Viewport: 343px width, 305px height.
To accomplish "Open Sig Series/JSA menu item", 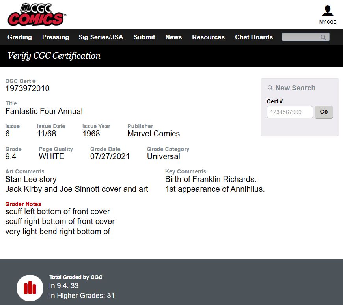I will (x=101, y=37).
